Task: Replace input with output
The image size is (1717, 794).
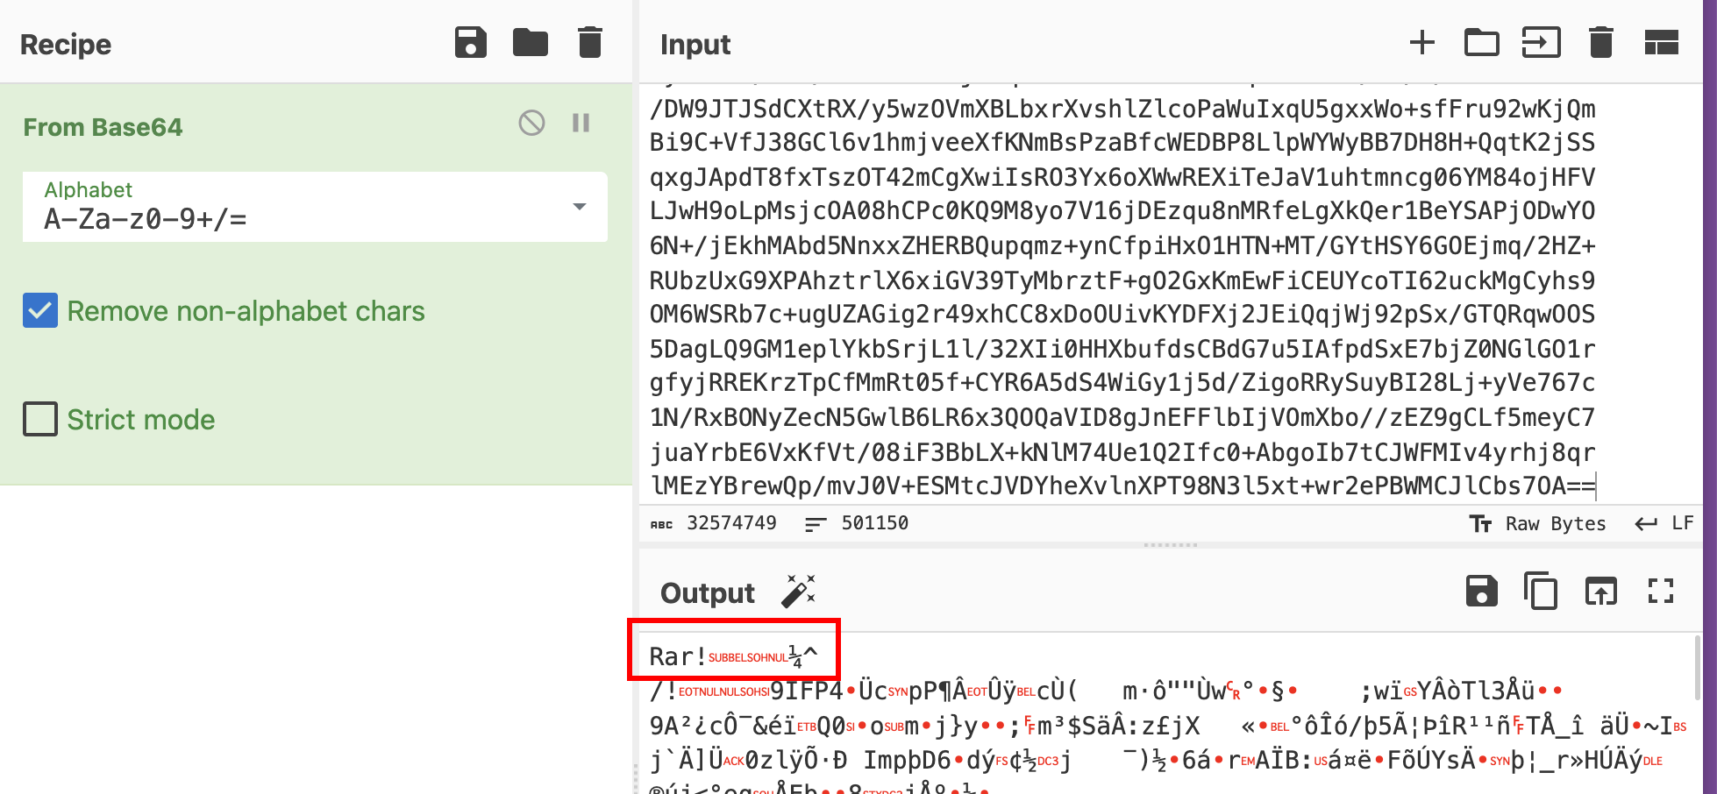Action: (1600, 592)
